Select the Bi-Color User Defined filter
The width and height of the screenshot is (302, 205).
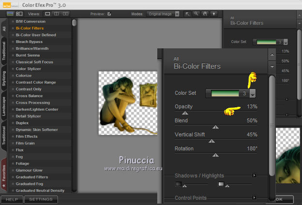click(36, 35)
